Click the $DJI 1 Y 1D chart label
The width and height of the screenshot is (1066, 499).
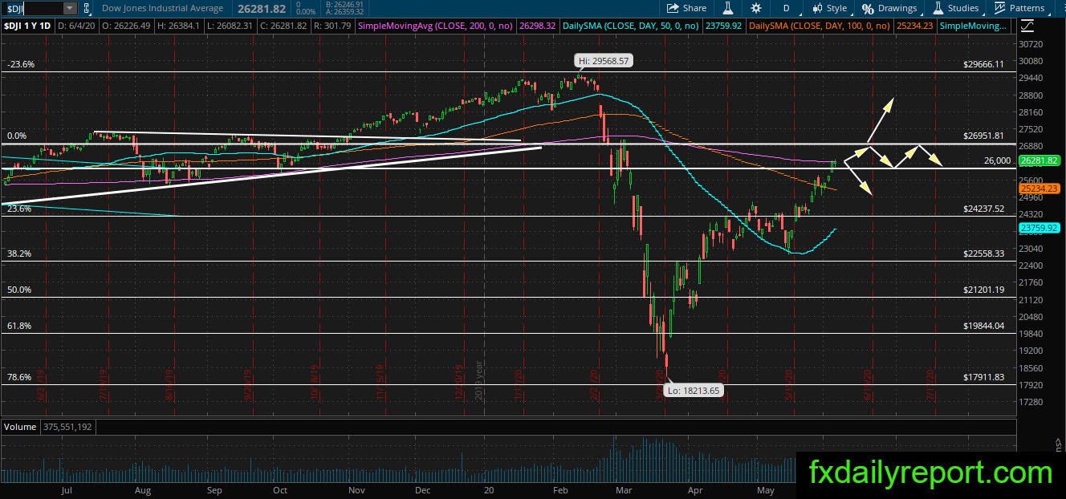[29, 26]
